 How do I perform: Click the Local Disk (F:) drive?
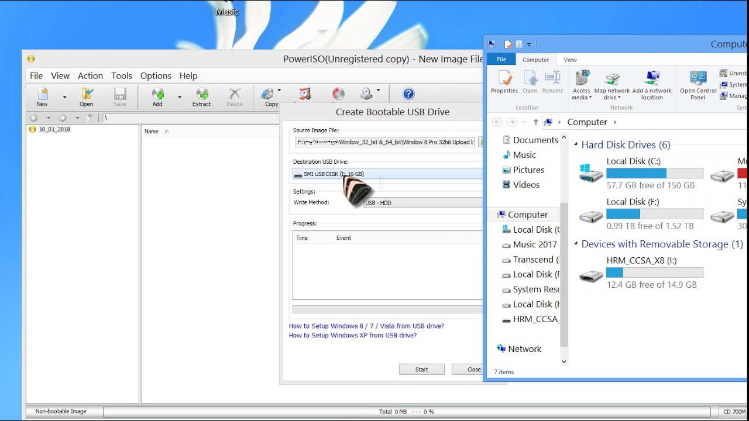(641, 213)
